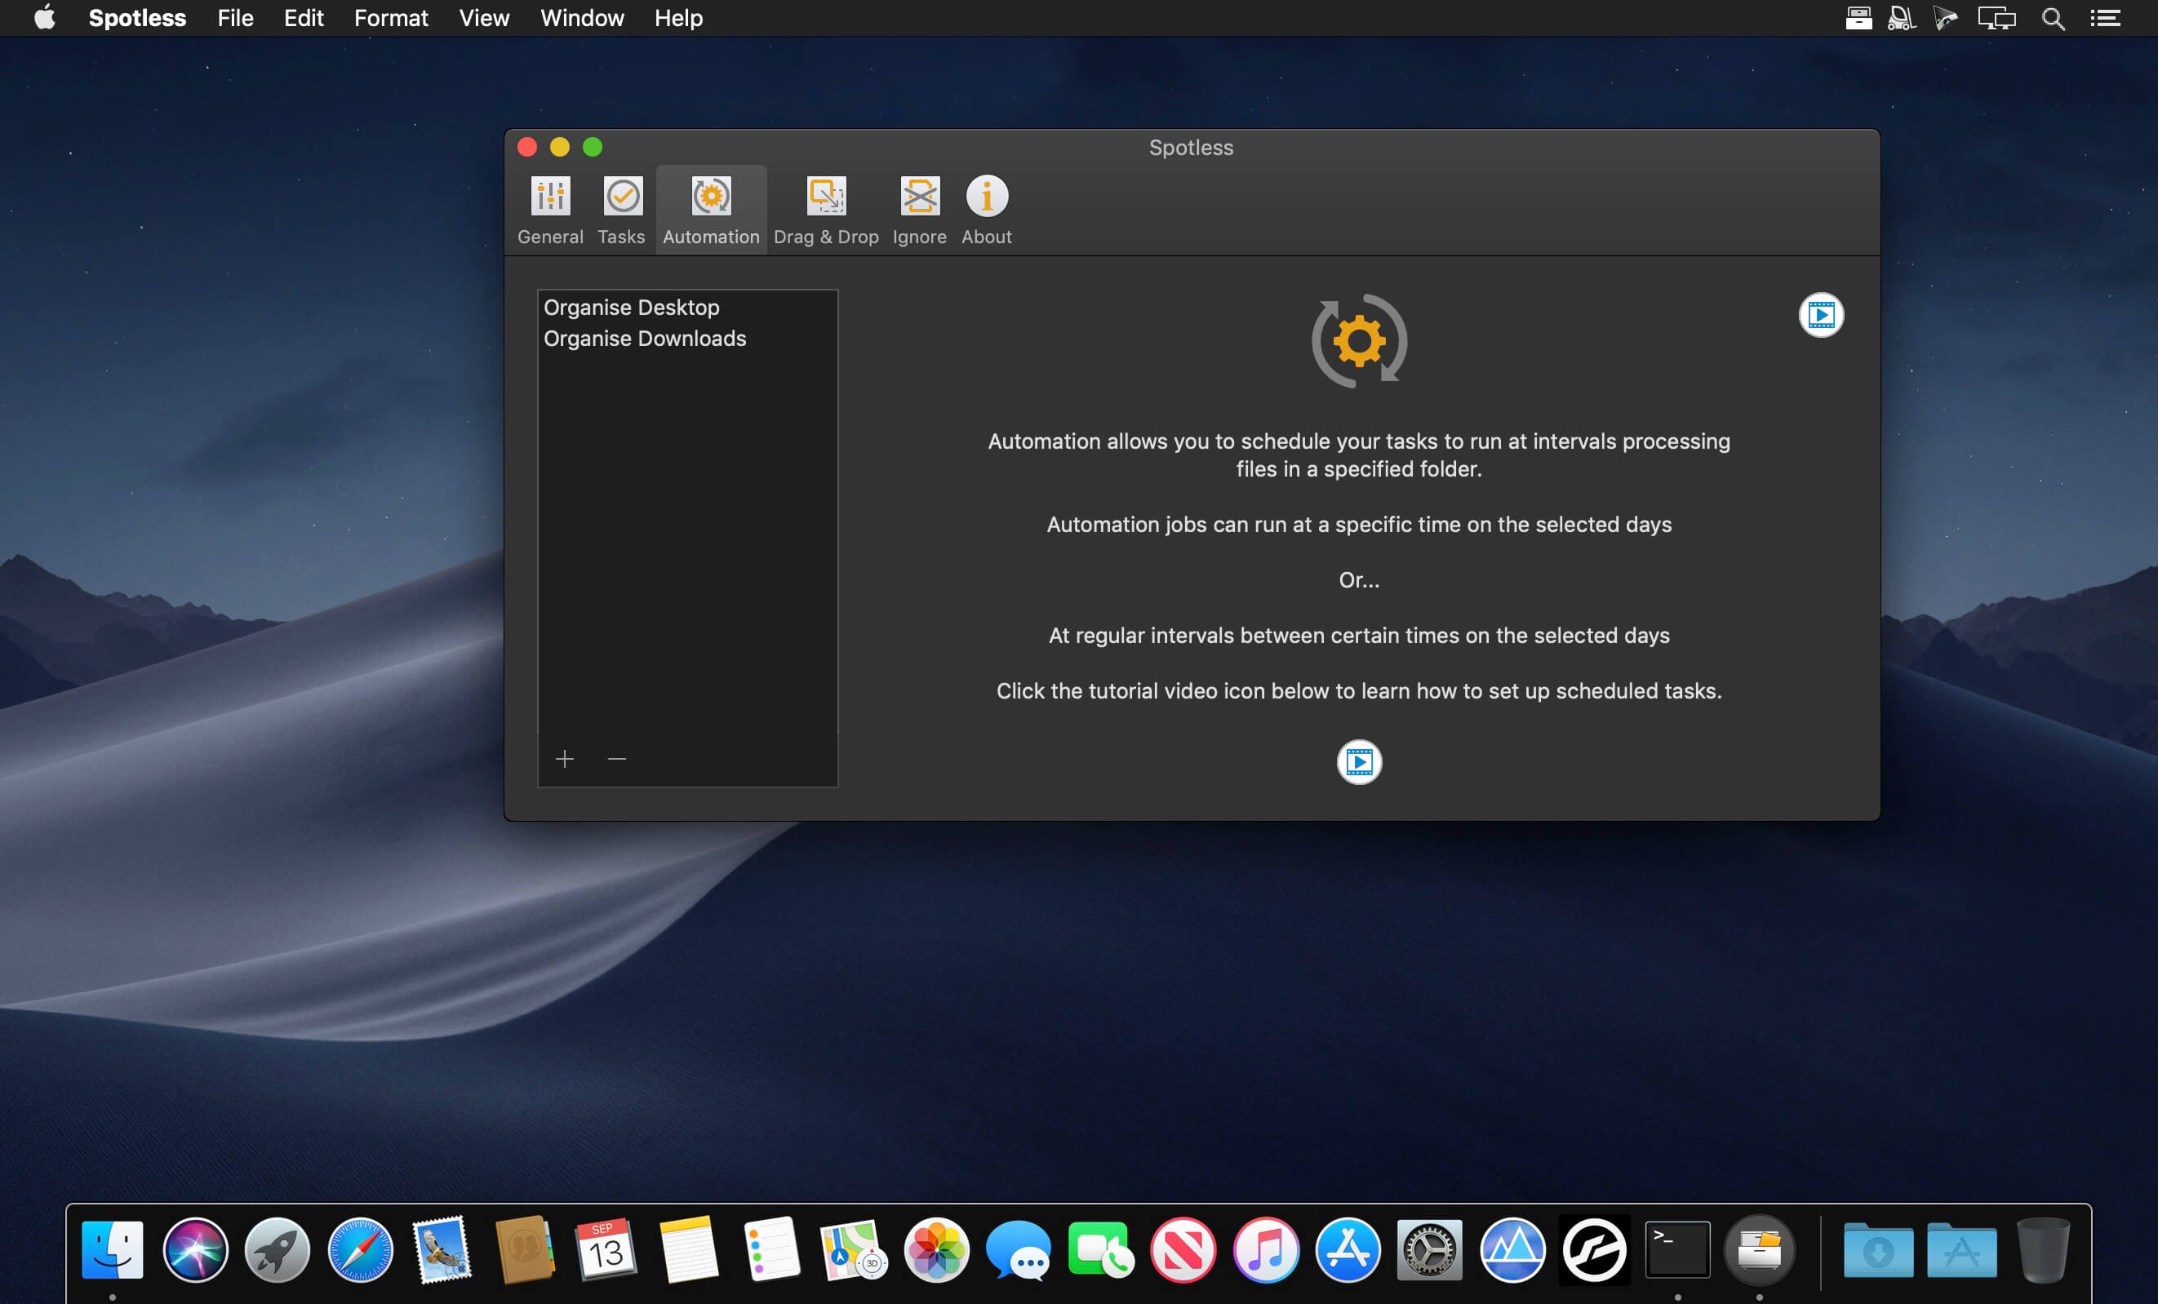Image resolution: width=2158 pixels, height=1304 pixels.
Task: Open Notification Center list icon
Action: tap(2105, 19)
